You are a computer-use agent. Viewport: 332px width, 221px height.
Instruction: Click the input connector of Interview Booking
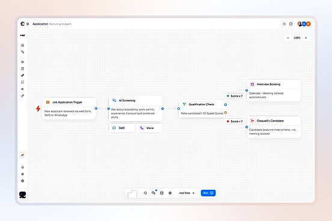247,91
